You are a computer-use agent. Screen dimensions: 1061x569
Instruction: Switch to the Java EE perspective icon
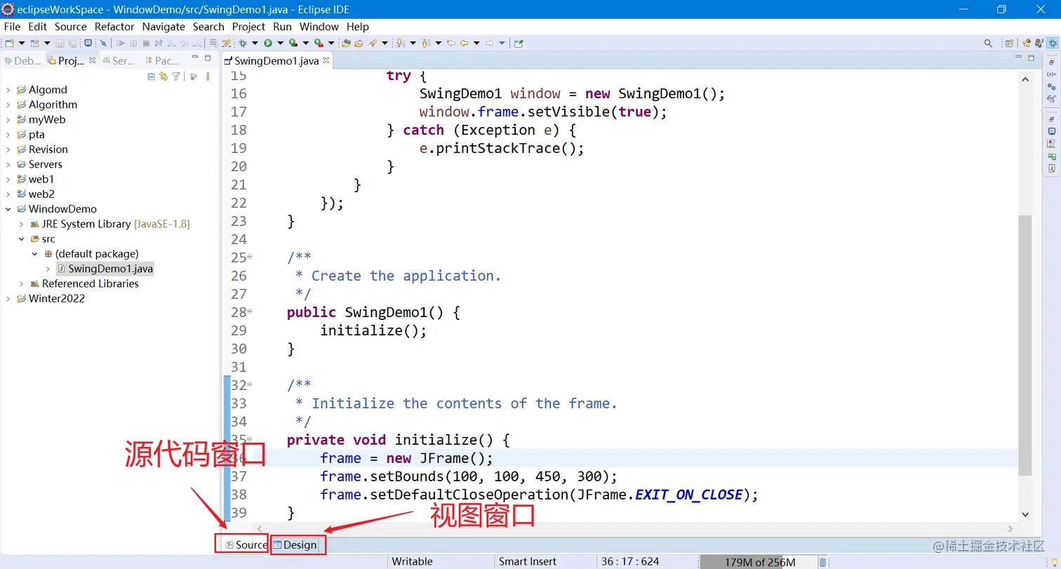[1027, 43]
